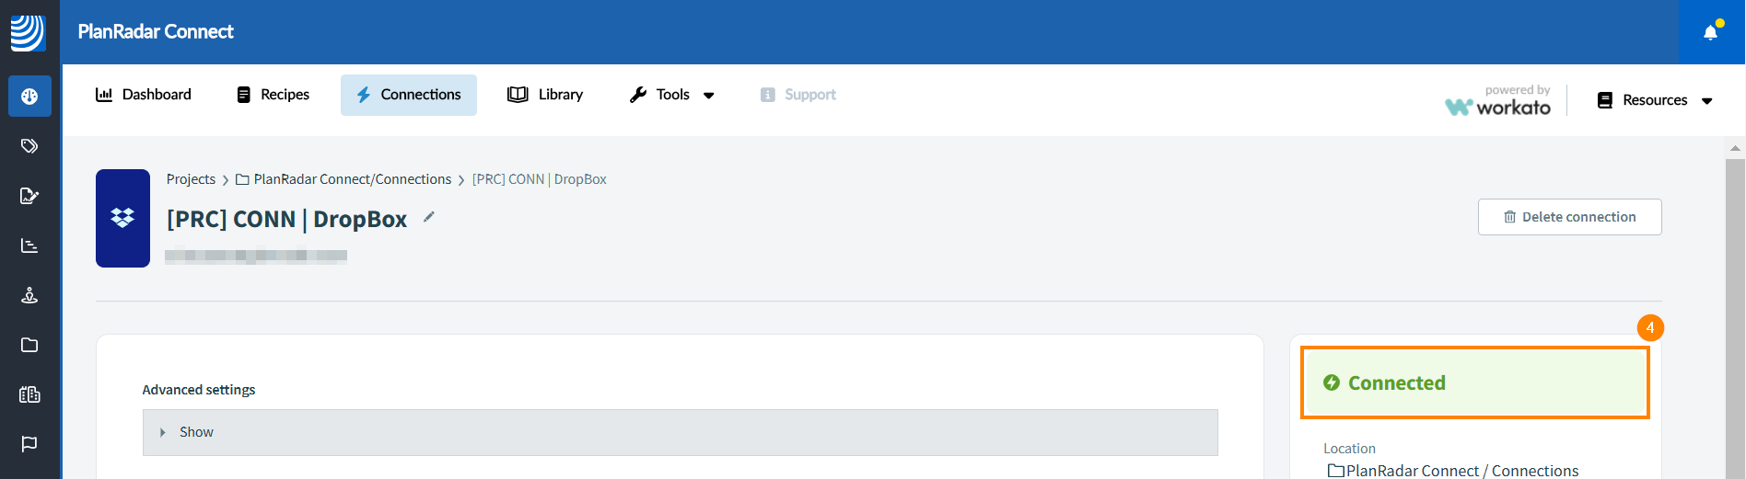Go to the Dashboard tab
The width and height of the screenshot is (1746, 479).
(x=144, y=95)
